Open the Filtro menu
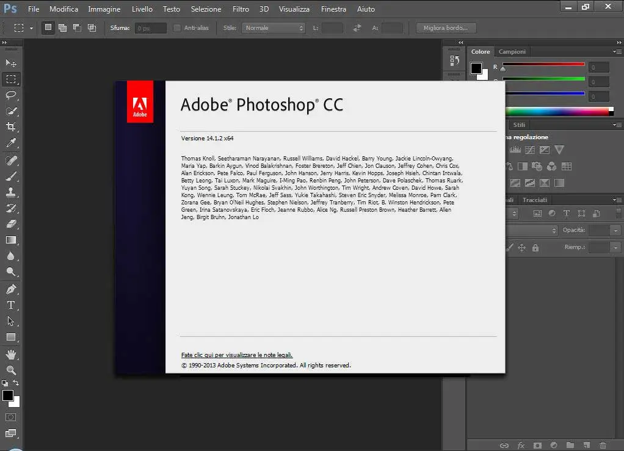This screenshot has width=624, height=451. pos(241,9)
